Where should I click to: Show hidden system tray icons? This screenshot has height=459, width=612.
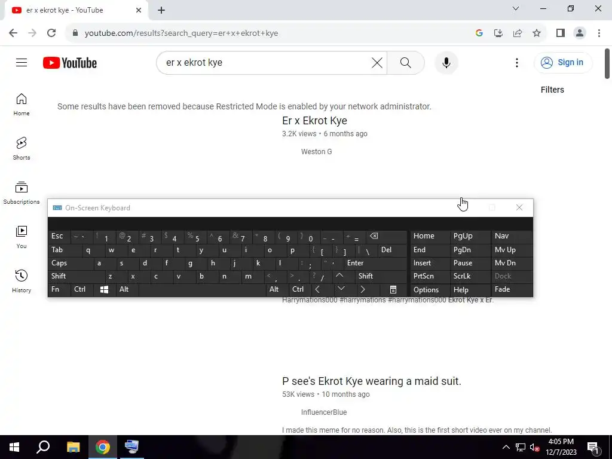click(x=506, y=447)
